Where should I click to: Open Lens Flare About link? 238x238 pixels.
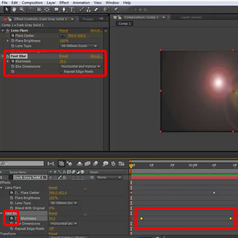(96, 30)
